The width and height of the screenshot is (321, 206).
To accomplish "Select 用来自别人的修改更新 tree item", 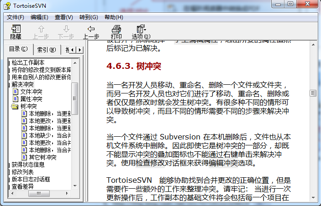I will click(41, 77).
